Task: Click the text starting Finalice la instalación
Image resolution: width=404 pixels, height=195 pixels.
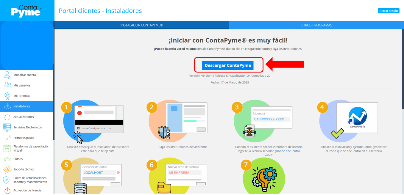Action: click(354, 149)
